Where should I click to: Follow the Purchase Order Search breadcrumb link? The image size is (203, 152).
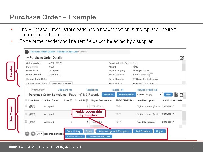(43, 52)
